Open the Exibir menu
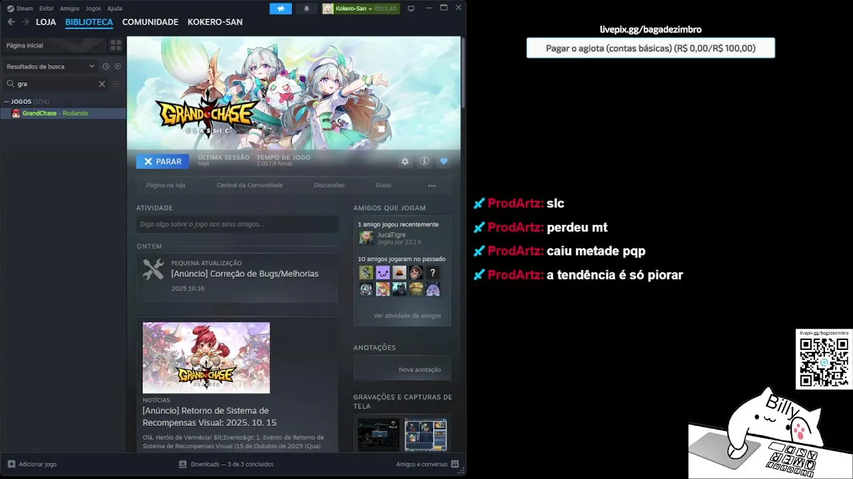This screenshot has width=853, height=479. pyautogui.click(x=47, y=9)
